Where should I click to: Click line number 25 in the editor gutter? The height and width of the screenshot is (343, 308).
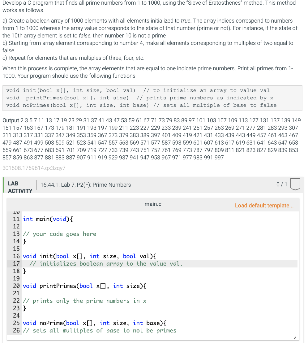click(x=16, y=323)
